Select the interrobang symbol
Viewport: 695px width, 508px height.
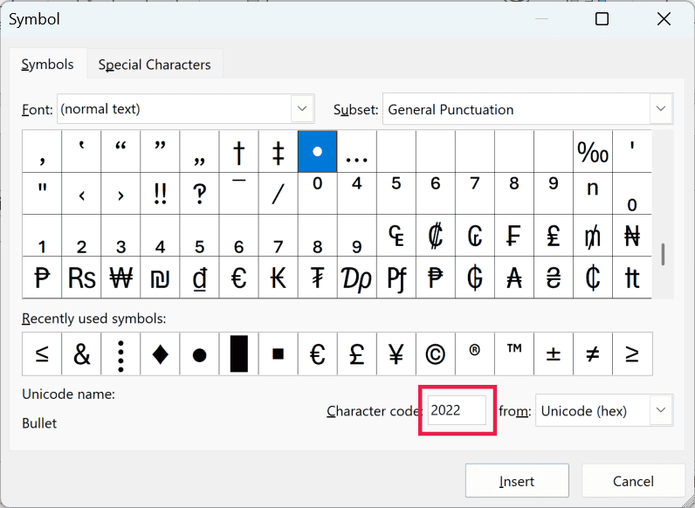click(199, 193)
